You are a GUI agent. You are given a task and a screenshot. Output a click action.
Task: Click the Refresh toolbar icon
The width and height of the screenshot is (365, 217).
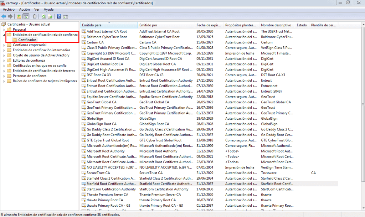(x=43, y=16)
